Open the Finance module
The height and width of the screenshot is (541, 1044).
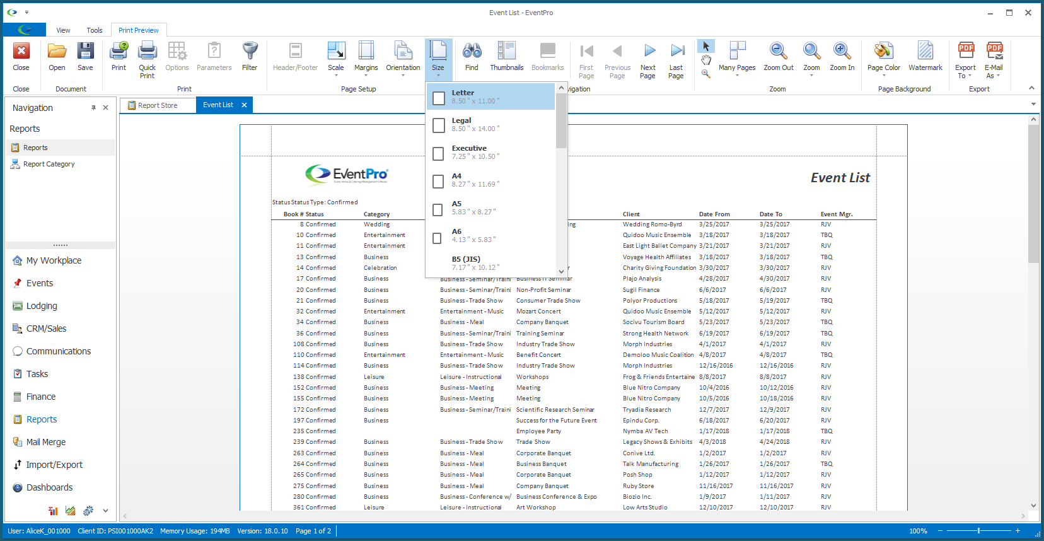click(x=41, y=397)
